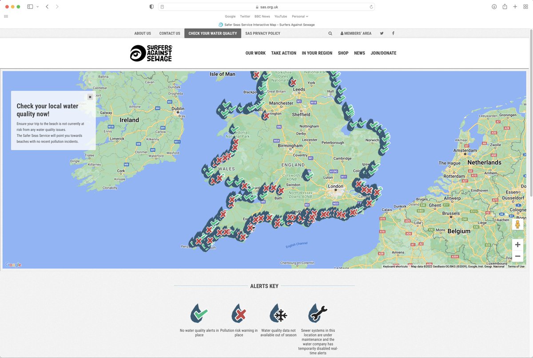Click the Twitter bird icon in top bar
The image size is (533, 358).
[382, 33]
